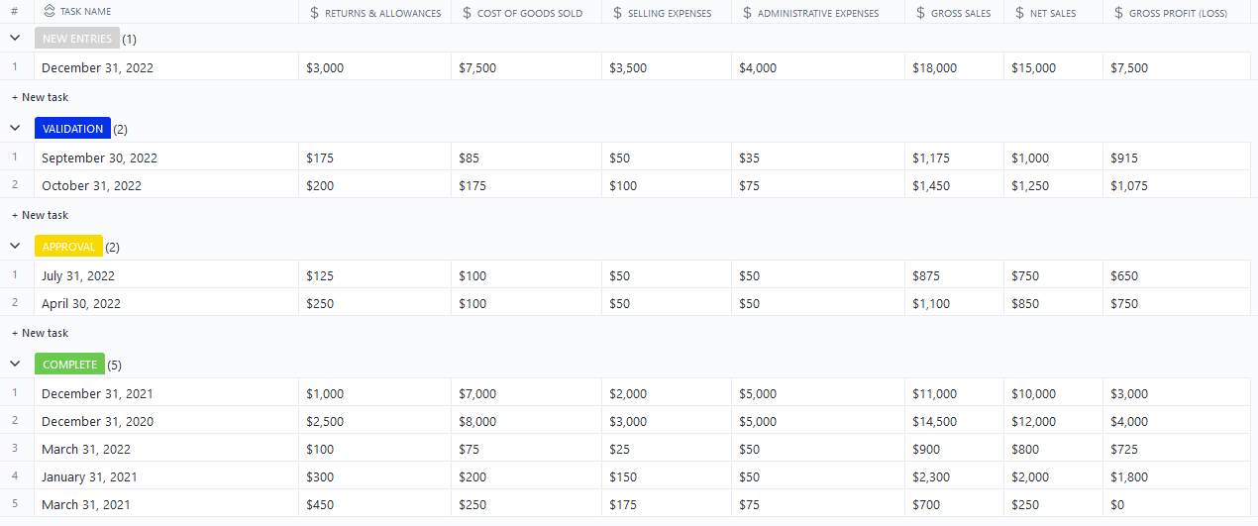Click the task name column icon
Viewport: 1258px width, 526px height.
tap(50, 12)
